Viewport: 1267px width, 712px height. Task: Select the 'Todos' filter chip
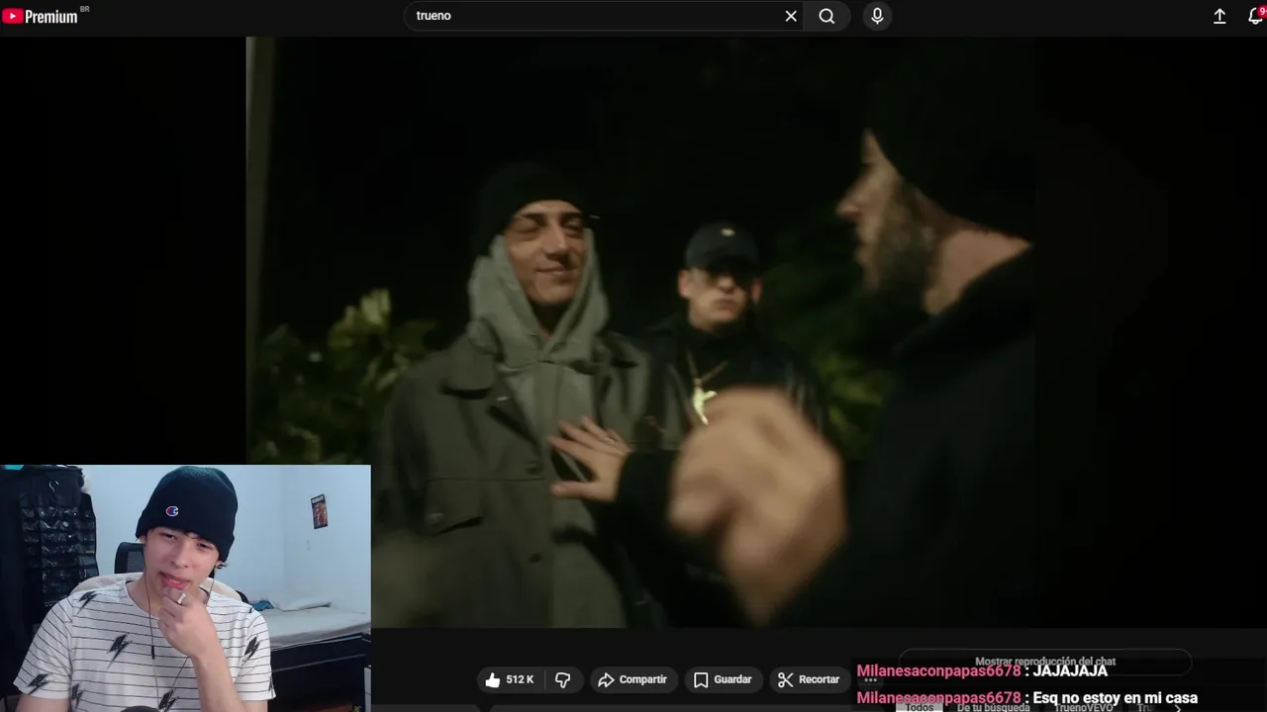click(x=920, y=707)
